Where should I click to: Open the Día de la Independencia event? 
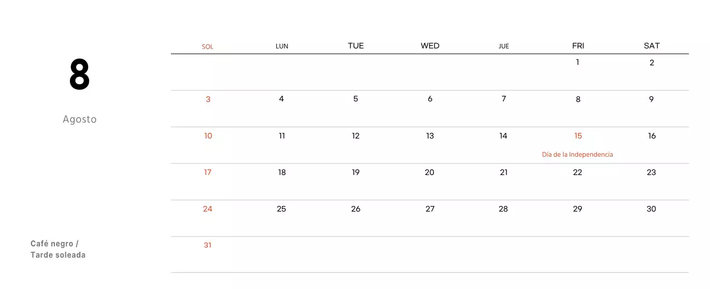point(577,154)
